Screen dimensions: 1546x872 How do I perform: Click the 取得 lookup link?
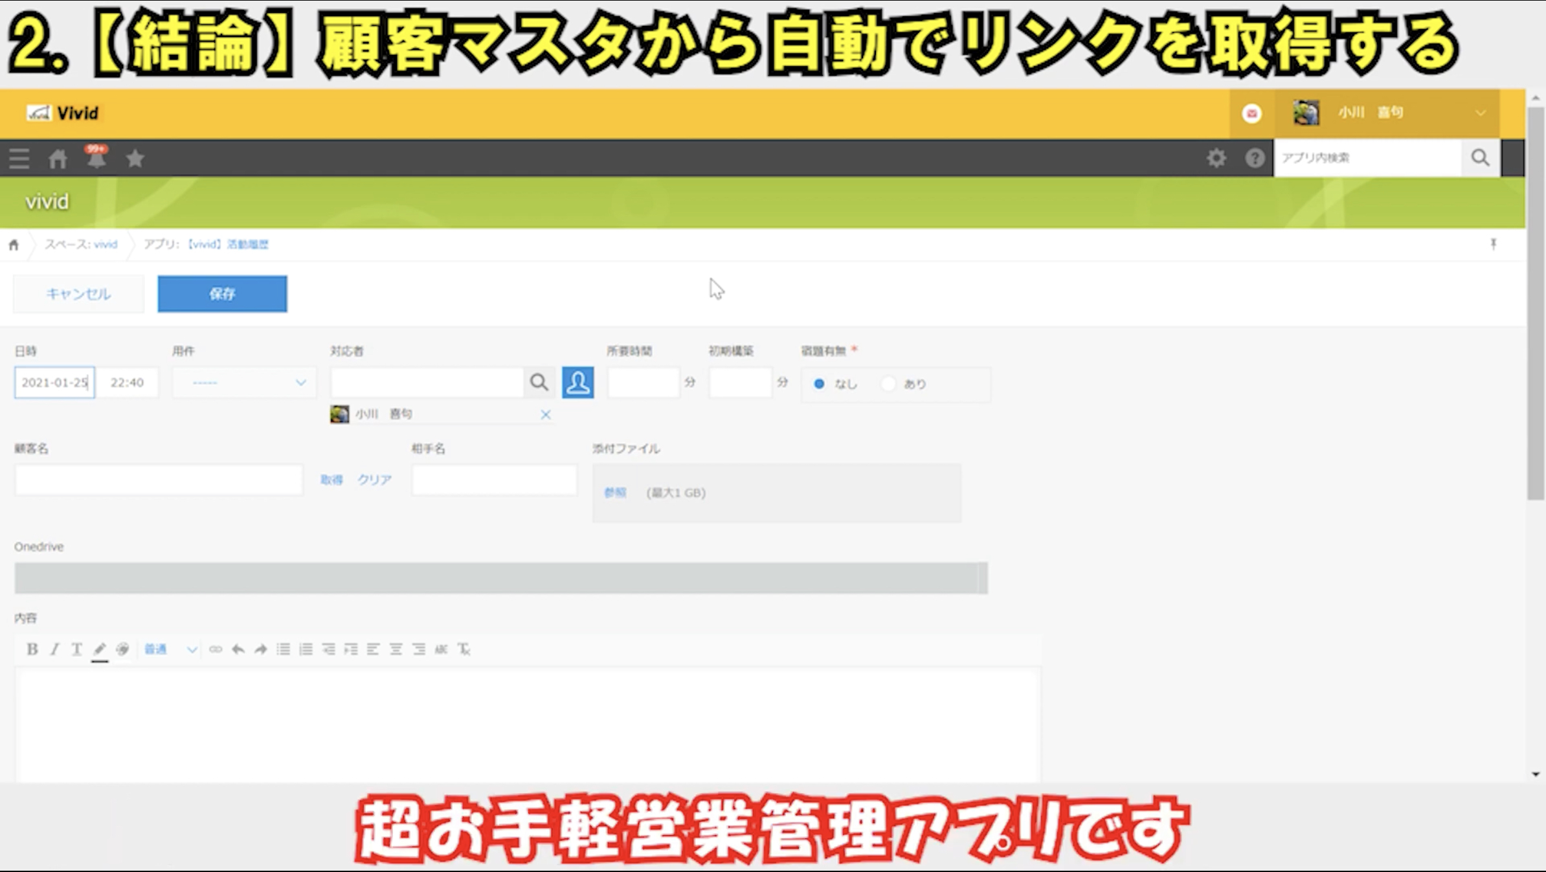coord(331,480)
